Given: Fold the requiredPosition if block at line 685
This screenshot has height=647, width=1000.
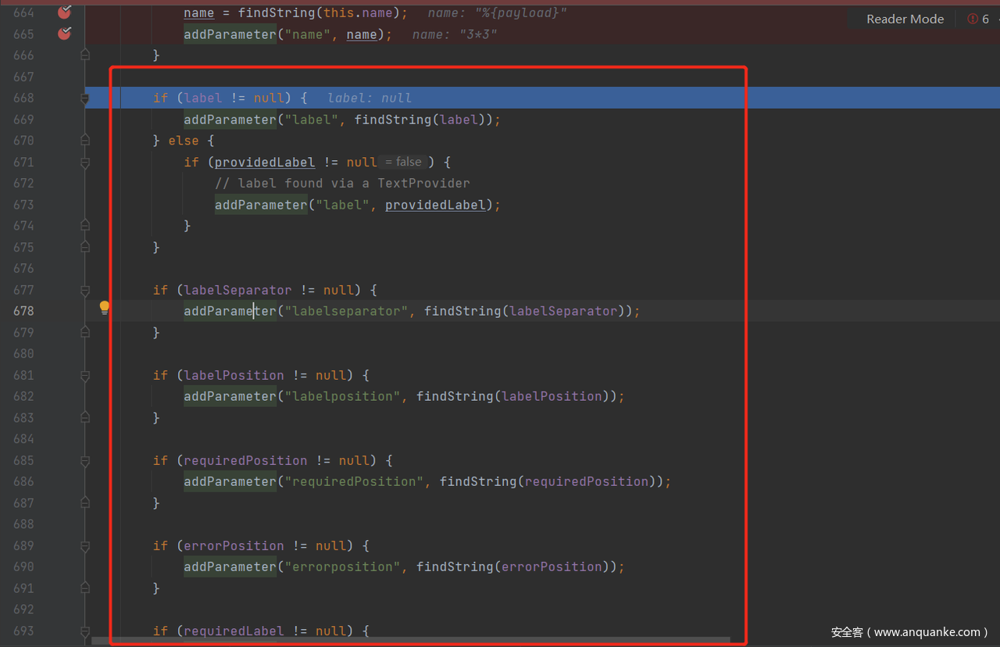Looking at the screenshot, I should tap(85, 460).
